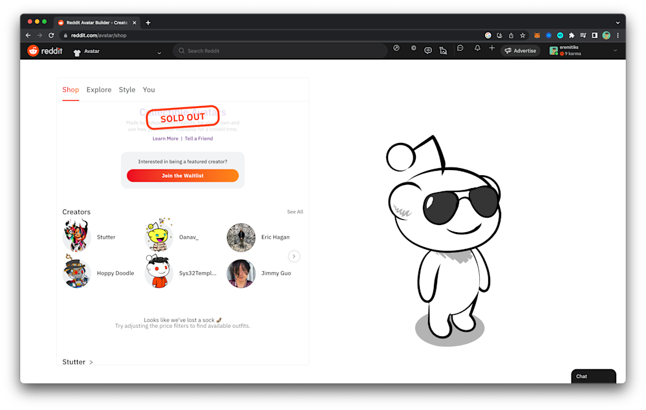Open notifications bell icon
This screenshot has height=410, width=646.
pyautogui.click(x=477, y=49)
